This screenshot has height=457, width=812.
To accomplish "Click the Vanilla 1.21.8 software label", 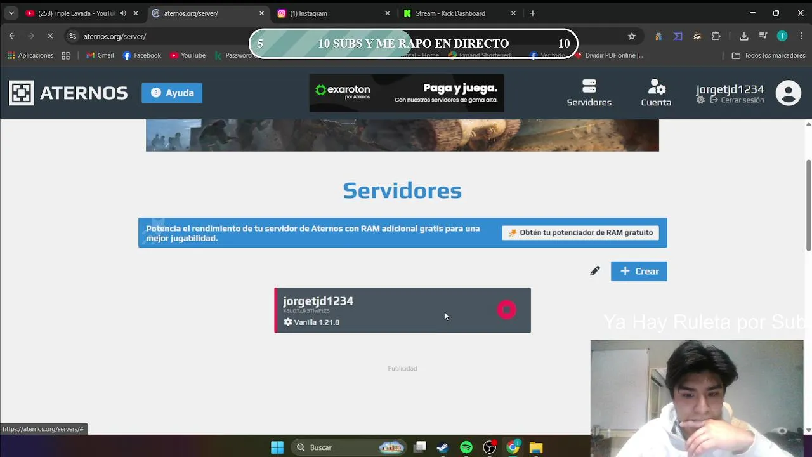I will pos(311,322).
